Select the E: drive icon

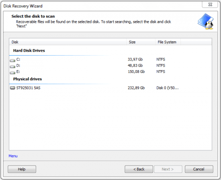[12, 73]
